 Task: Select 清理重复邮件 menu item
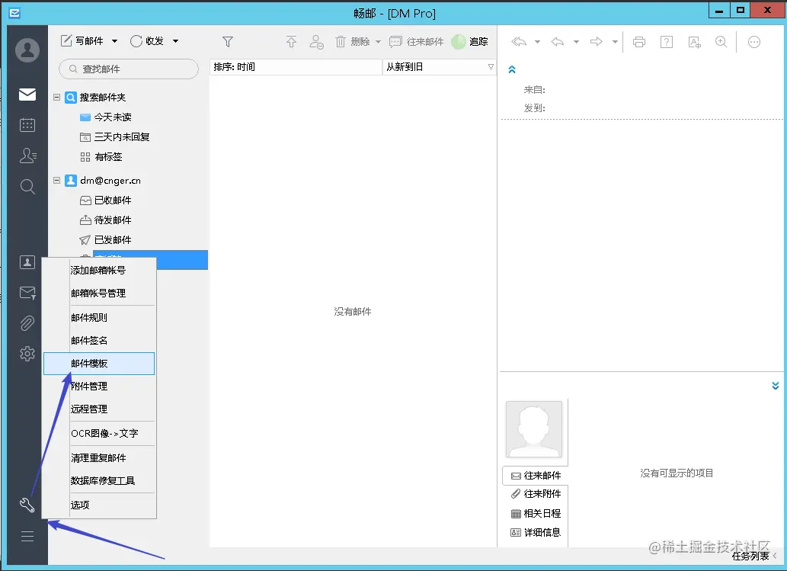pos(99,458)
